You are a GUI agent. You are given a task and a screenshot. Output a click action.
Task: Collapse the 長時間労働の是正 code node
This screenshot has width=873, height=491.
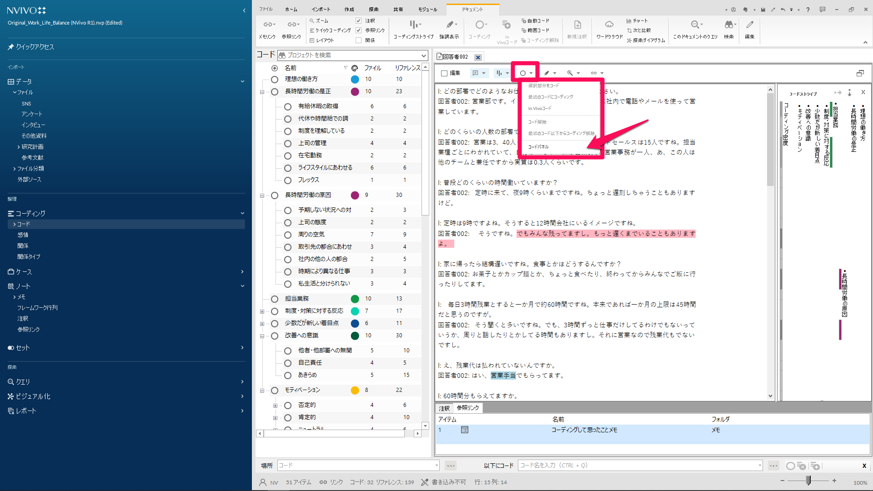[x=262, y=92]
